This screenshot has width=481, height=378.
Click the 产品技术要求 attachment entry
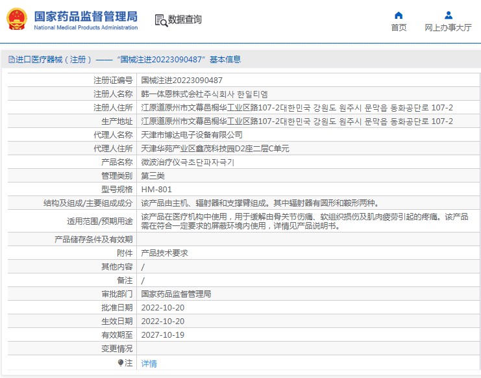point(164,253)
